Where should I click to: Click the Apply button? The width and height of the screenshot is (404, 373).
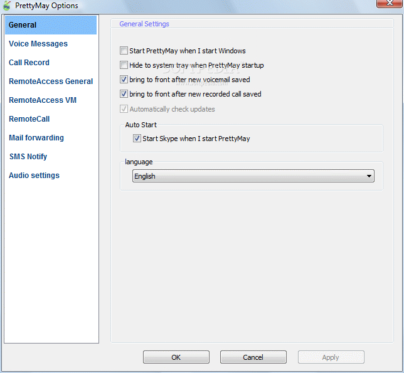331,357
